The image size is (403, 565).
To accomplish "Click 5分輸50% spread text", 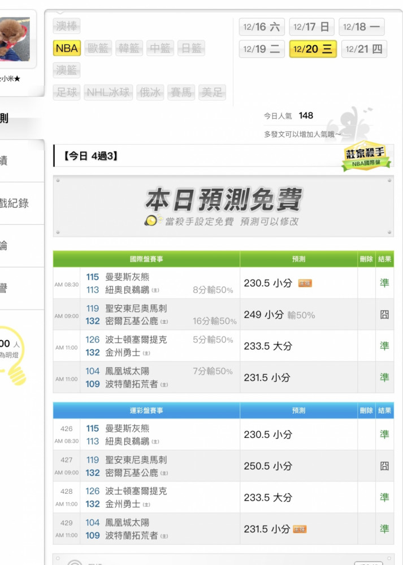I will (213, 340).
